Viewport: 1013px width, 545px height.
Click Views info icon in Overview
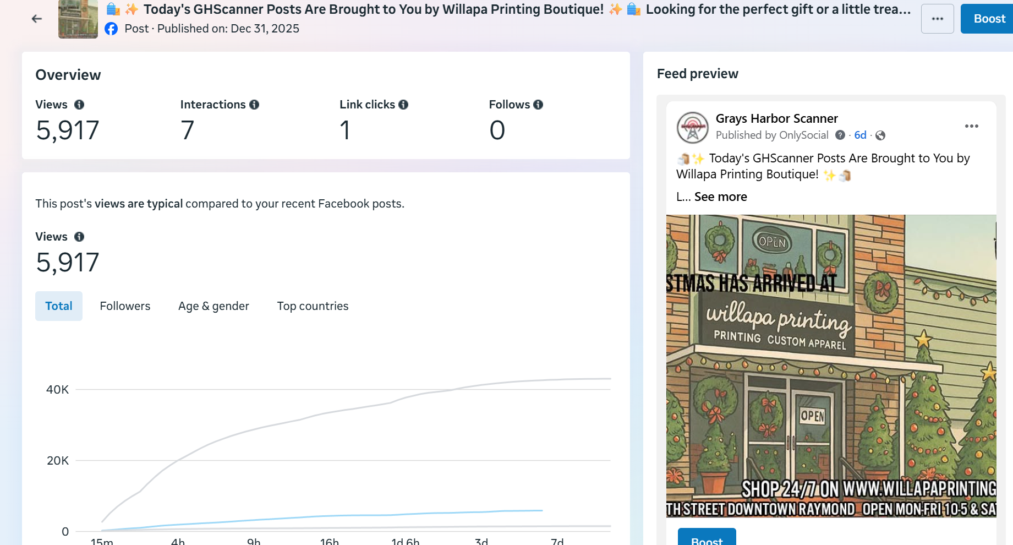[79, 105]
